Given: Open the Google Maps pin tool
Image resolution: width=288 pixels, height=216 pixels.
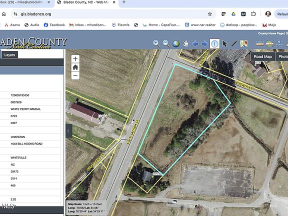Looking at the screenshot, I should coord(243,43).
